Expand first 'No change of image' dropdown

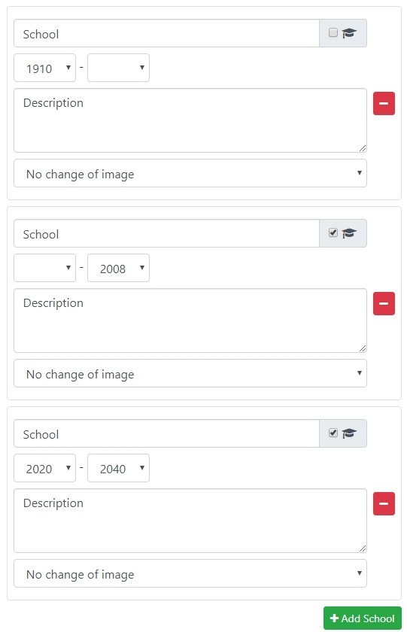(190, 173)
